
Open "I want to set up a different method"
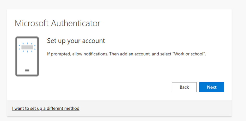[x=46, y=108]
